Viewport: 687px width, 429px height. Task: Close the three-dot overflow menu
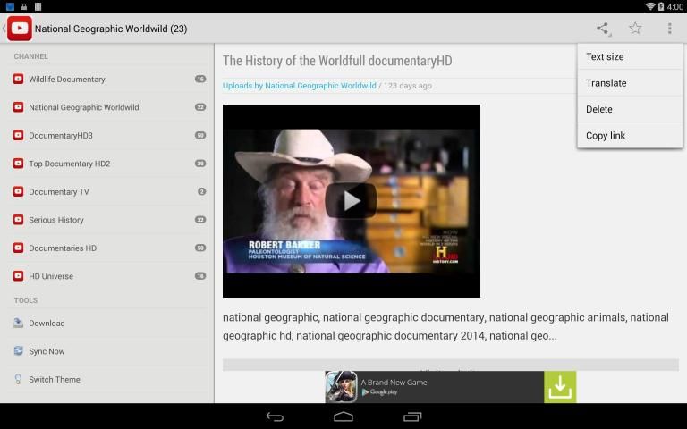[669, 29]
